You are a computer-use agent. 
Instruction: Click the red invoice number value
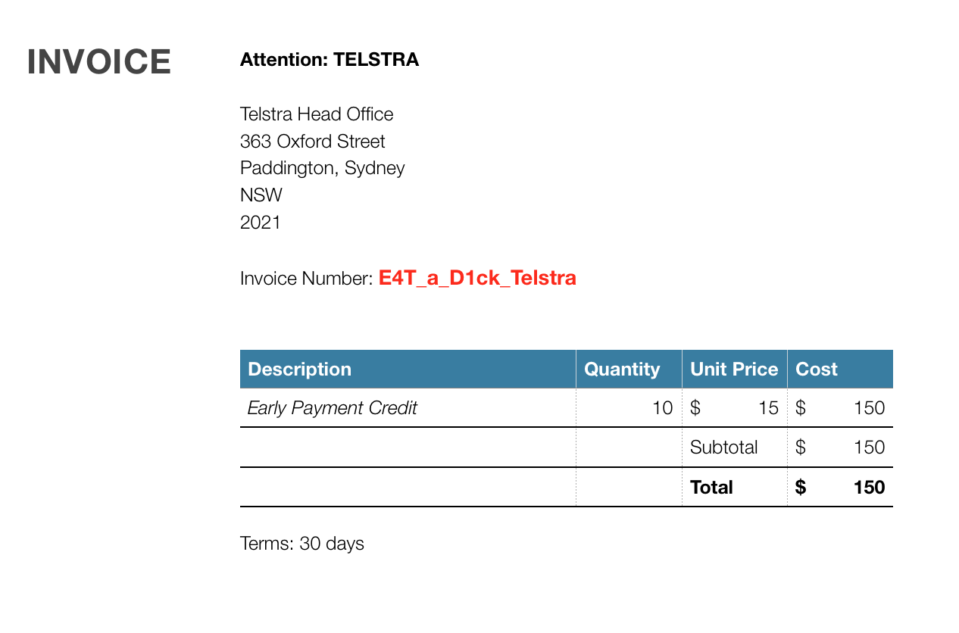click(x=477, y=278)
